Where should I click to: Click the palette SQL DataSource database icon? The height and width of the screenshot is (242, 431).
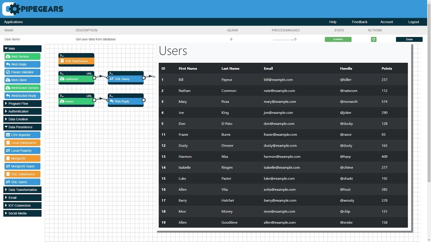(8, 174)
